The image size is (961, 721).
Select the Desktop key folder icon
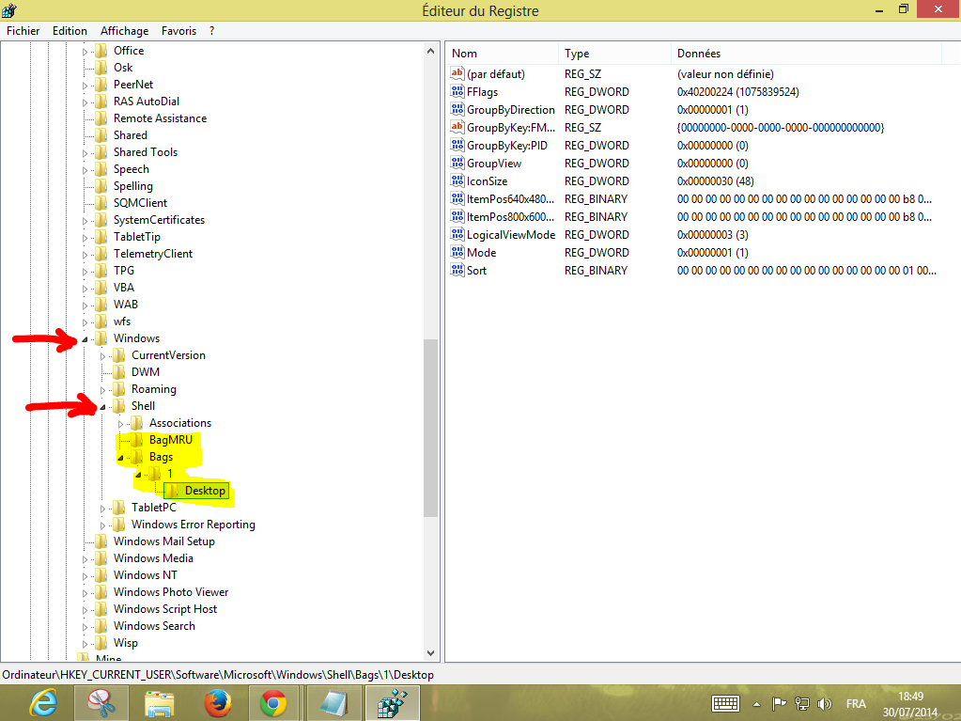tap(172, 491)
